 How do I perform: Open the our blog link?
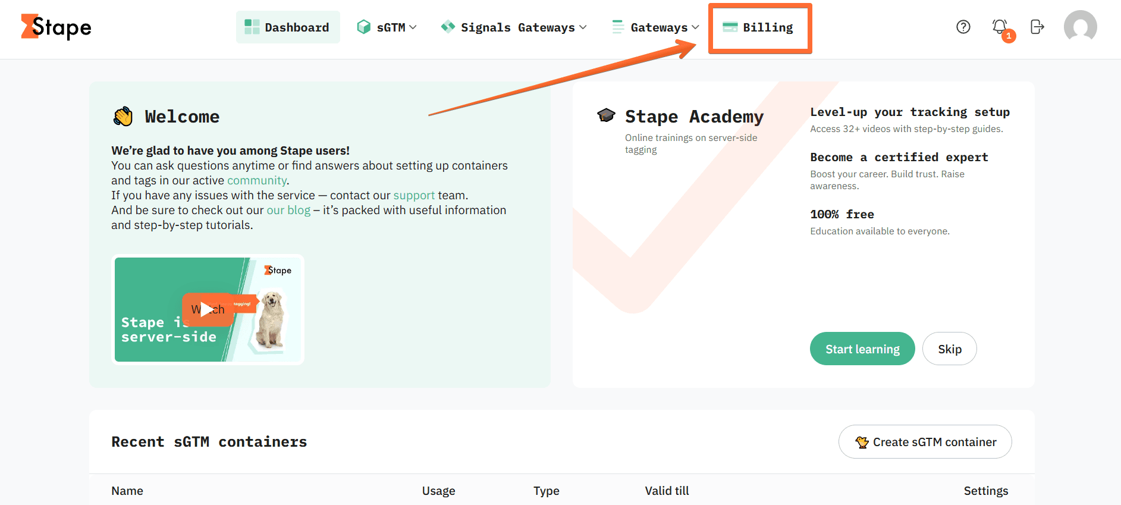(288, 210)
